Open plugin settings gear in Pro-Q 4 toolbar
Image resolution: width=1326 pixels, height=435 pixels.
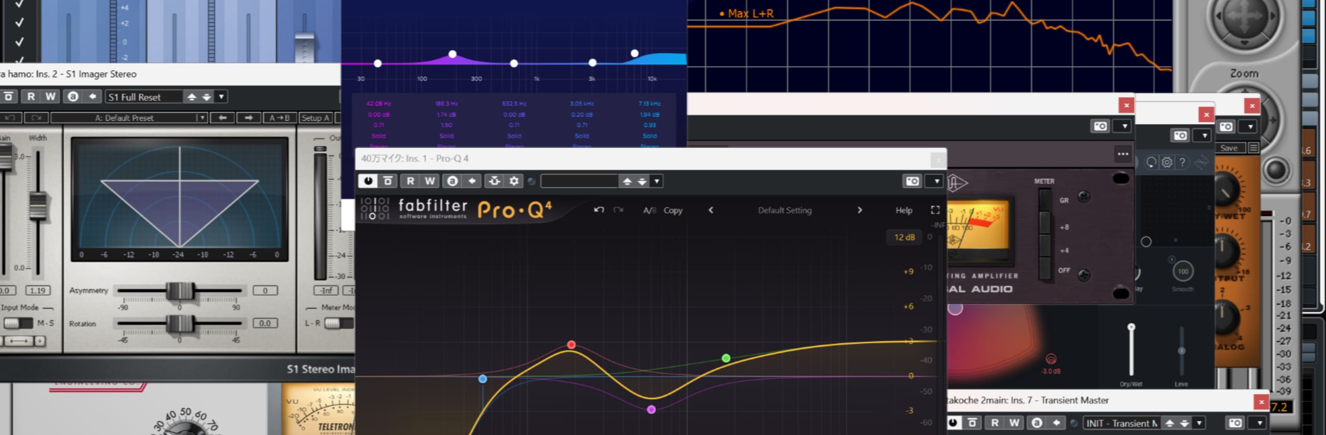click(x=514, y=181)
